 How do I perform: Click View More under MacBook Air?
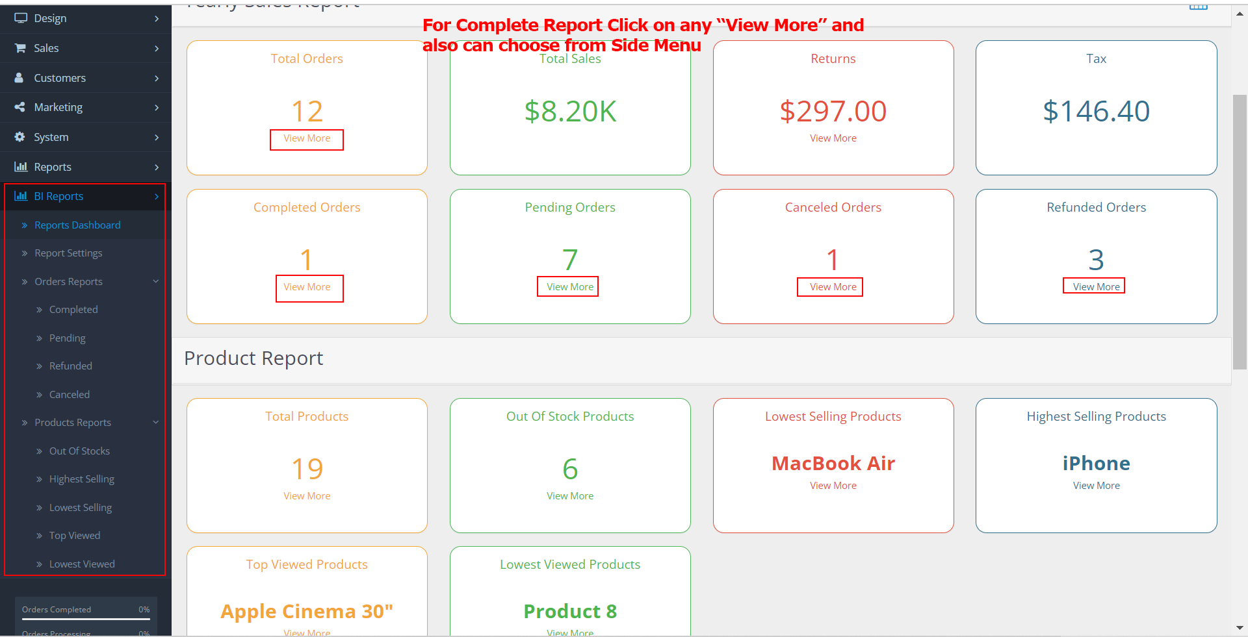pos(833,486)
